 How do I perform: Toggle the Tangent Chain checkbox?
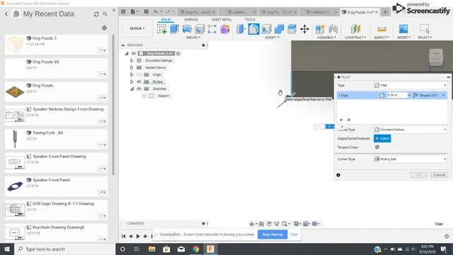pos(377,147)
